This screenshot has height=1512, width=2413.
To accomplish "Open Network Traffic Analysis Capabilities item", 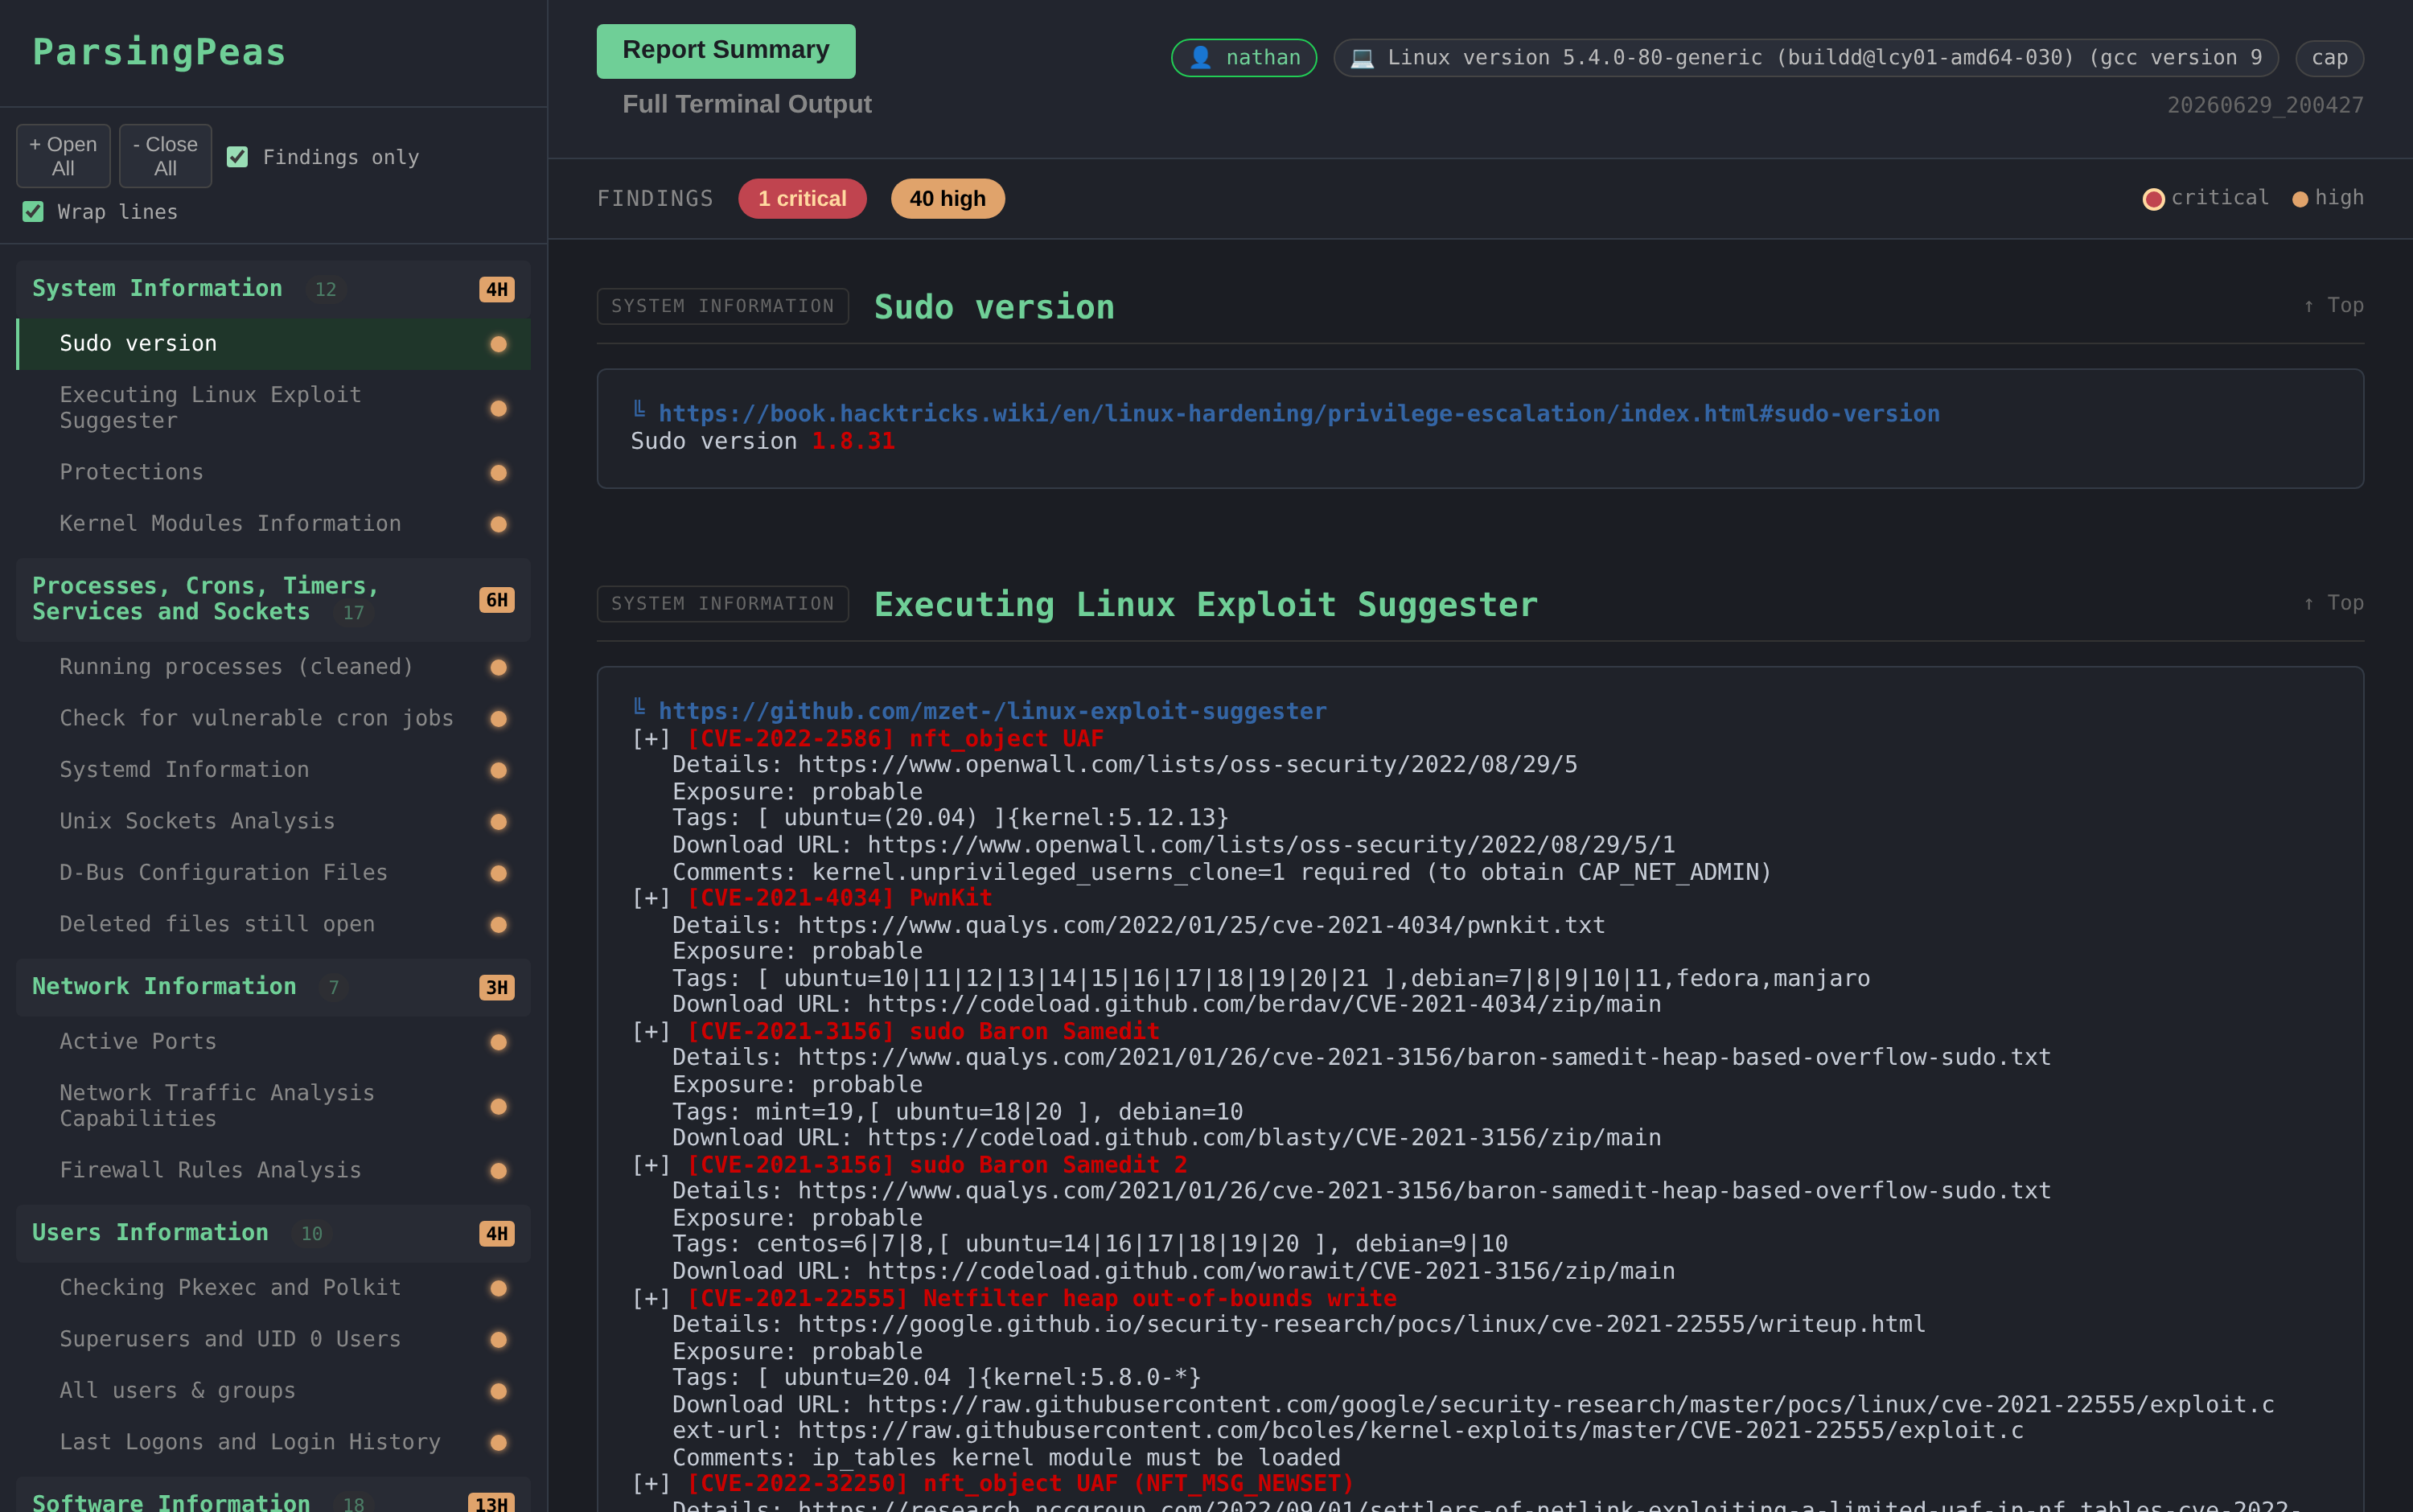I will pos(273,1106).
